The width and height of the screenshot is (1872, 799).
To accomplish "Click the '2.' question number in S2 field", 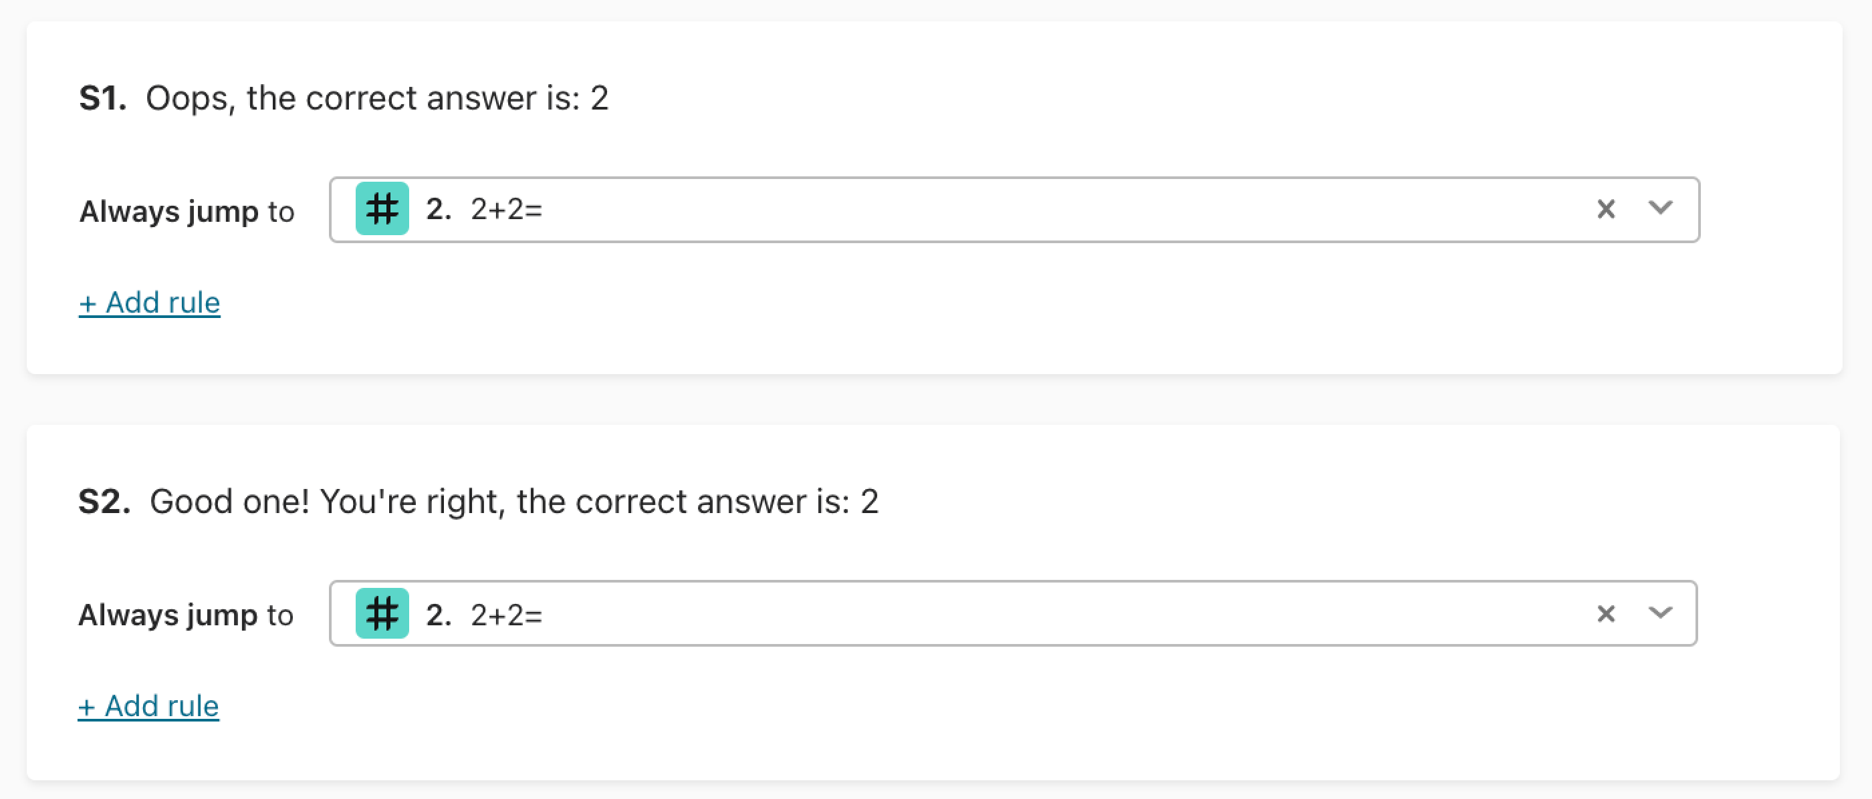I will [x=438, y=615].
